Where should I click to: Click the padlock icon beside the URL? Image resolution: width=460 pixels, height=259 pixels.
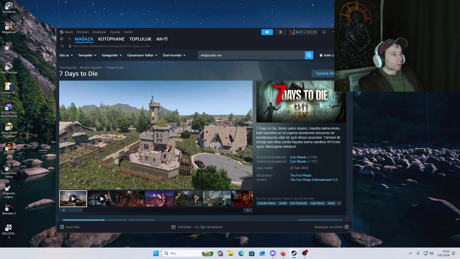point(70,46)
